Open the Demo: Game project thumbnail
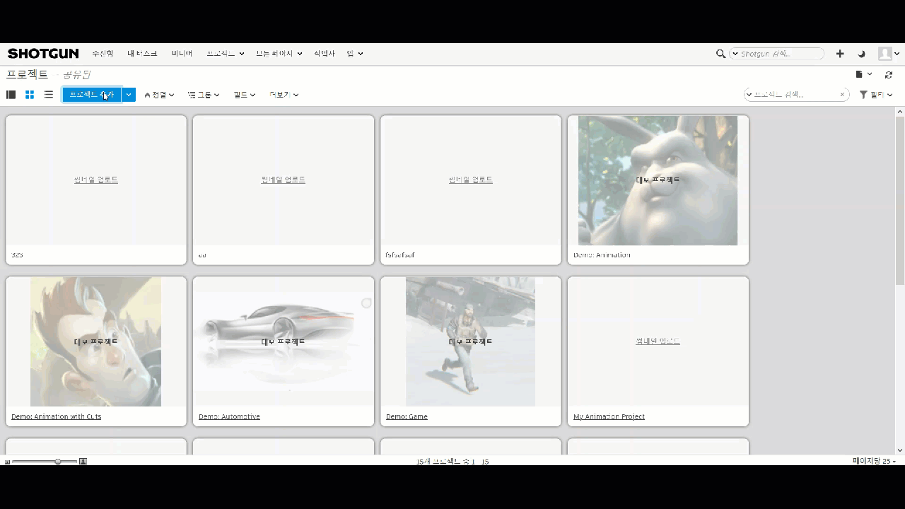The image size is (905, 509). 470,341
